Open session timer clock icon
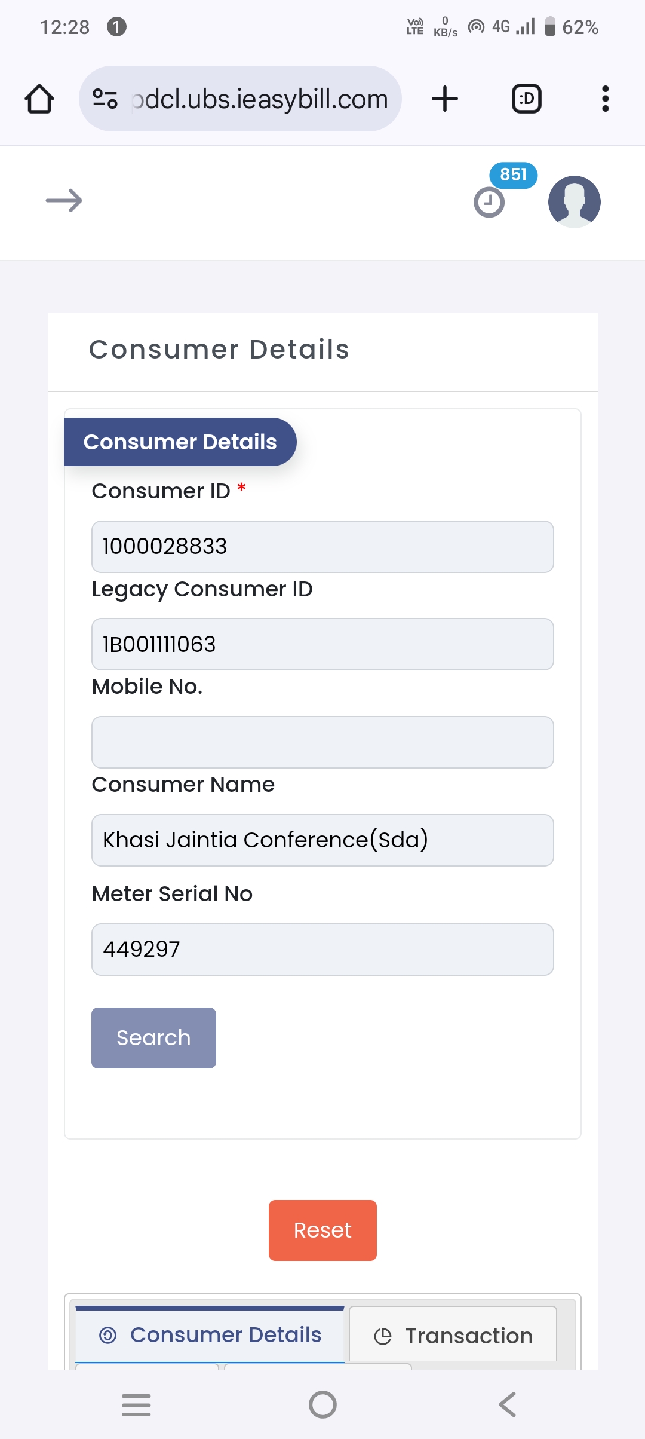Image resolution: width=645 pixels, height=1439 pixels. click(x=489, y=203)
